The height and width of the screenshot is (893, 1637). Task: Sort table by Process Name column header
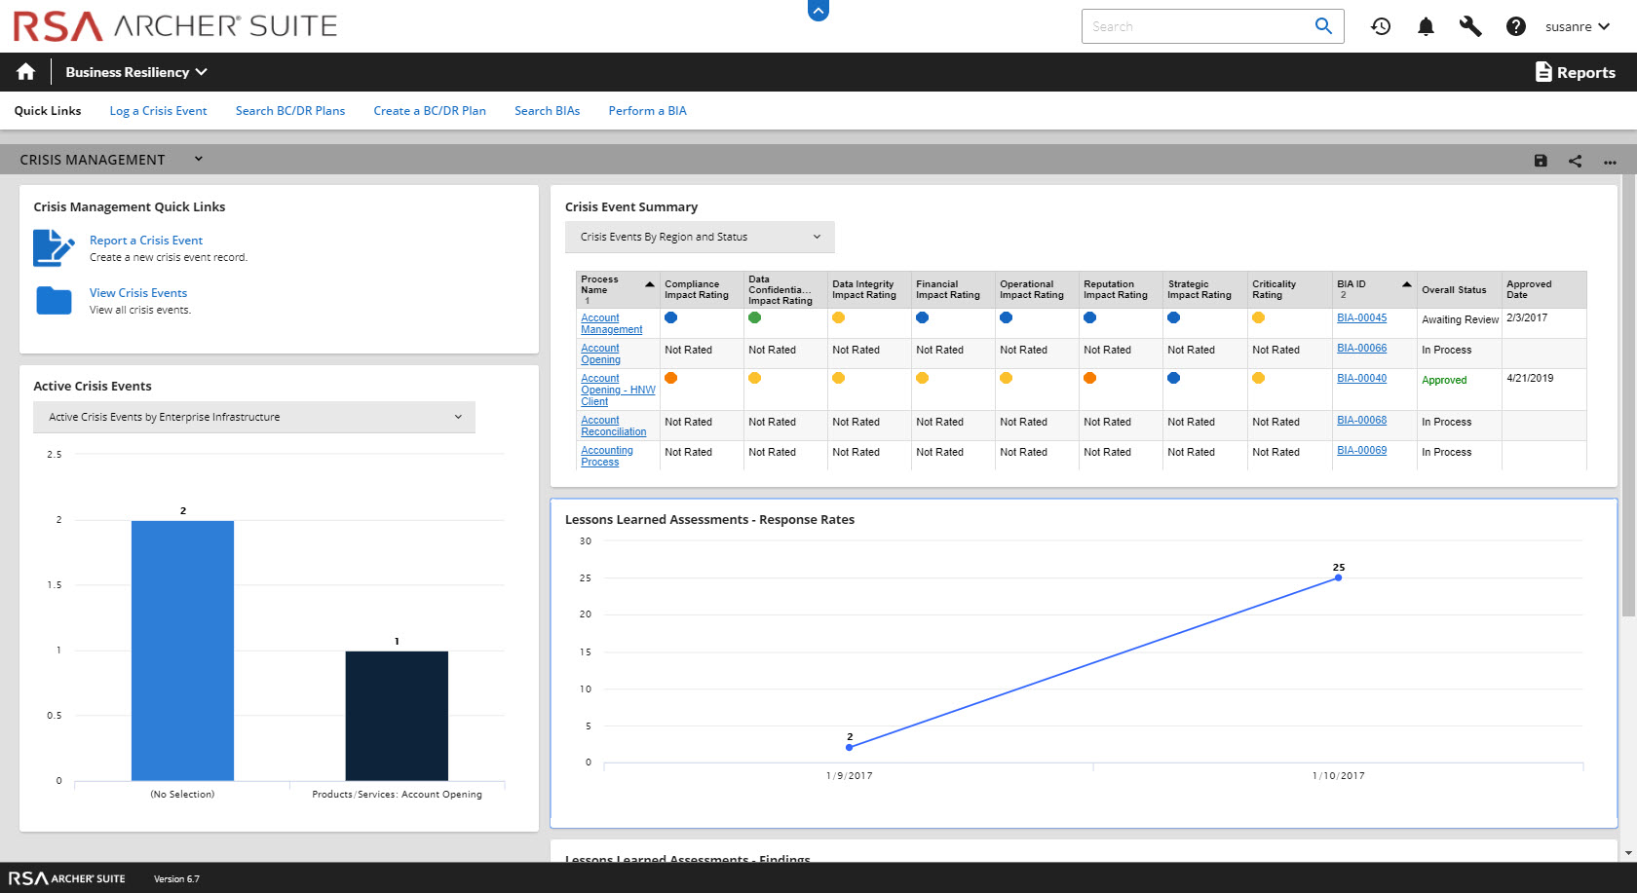click(600, 284)
